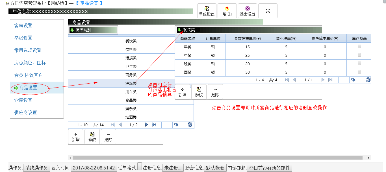Select 饮料类 category row

pos(131,49)
